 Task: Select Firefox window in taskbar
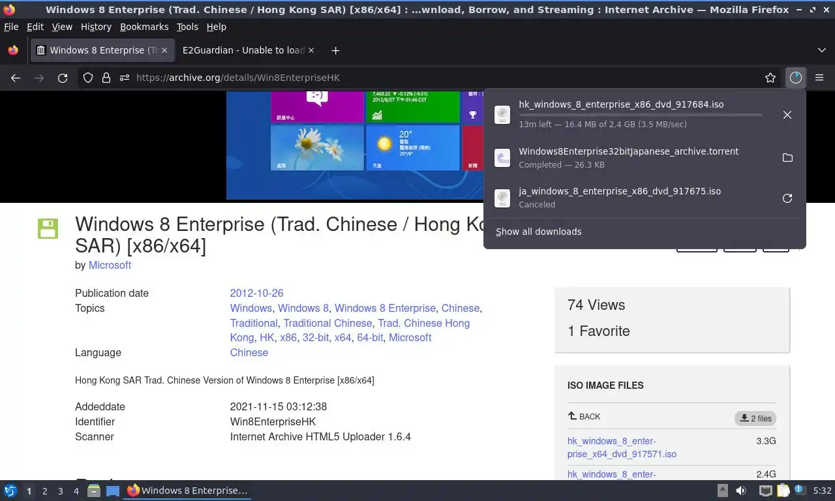[187, 491]
